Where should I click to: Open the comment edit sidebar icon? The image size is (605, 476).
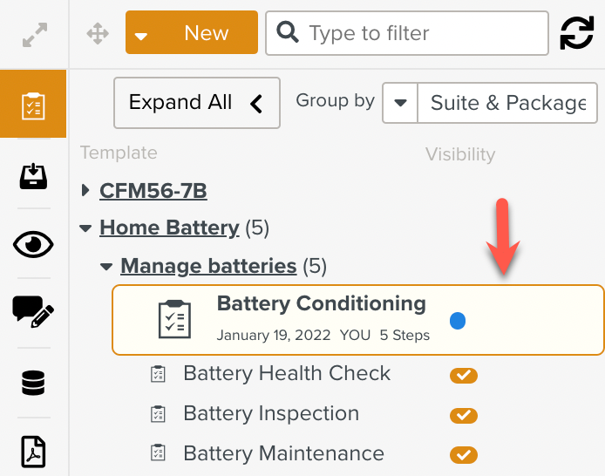point(33,311)
